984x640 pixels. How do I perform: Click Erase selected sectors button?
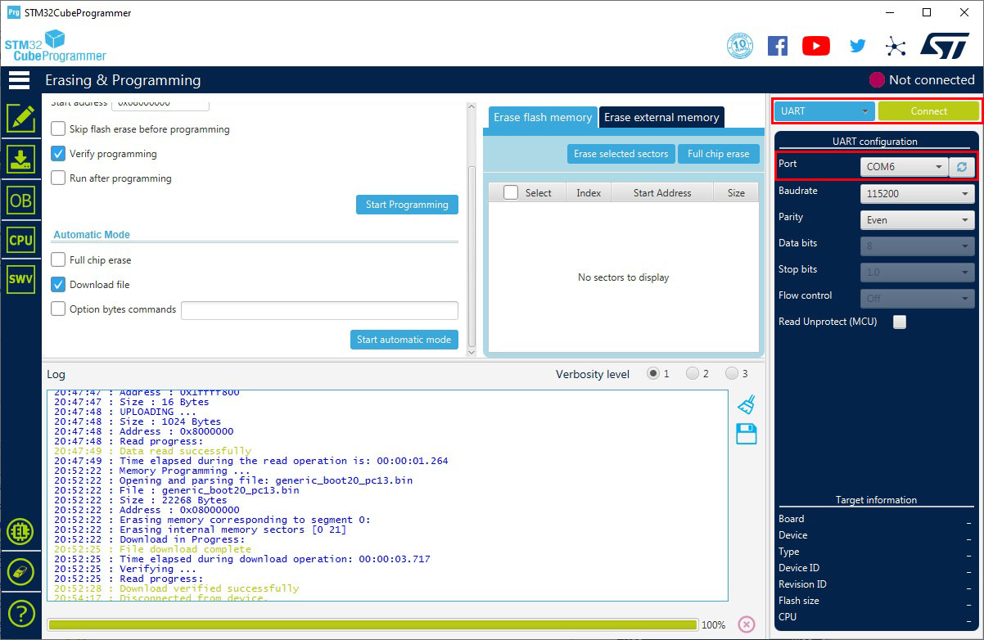(621, 154)
